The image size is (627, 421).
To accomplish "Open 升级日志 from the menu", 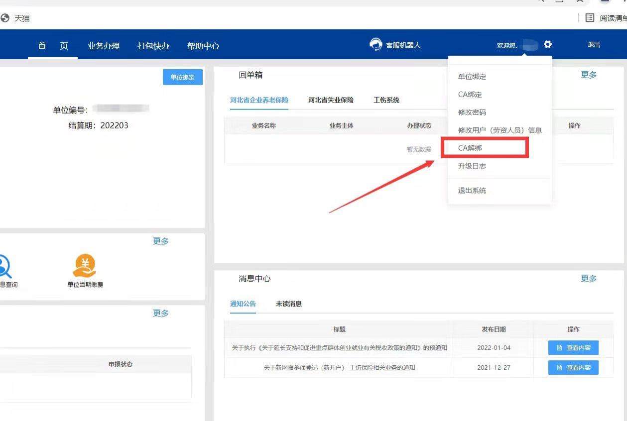I will [472, 166].
